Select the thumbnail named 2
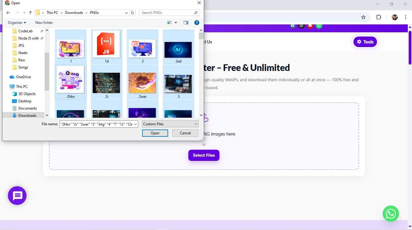Screen dimensions: 412x230 click(x=142, y=47)
